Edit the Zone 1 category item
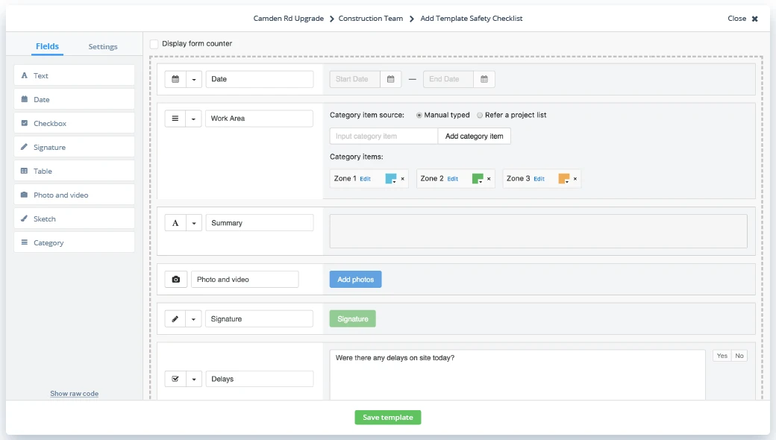Viewport: 776px width, 440px height. pyautogui.click(x=365, y=179)
